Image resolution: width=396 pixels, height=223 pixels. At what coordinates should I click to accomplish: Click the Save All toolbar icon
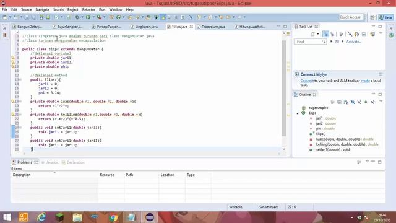pyautogui.click(x=33, y=17)
